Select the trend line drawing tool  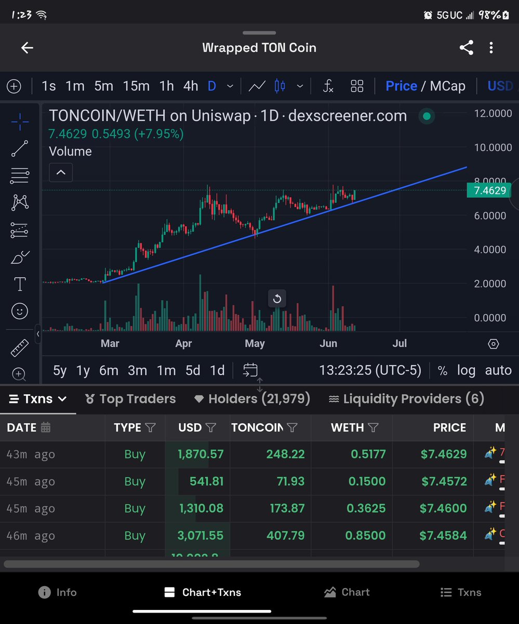(20, 149)
